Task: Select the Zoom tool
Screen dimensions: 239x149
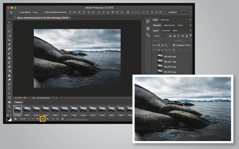Action: click(9, 106)
